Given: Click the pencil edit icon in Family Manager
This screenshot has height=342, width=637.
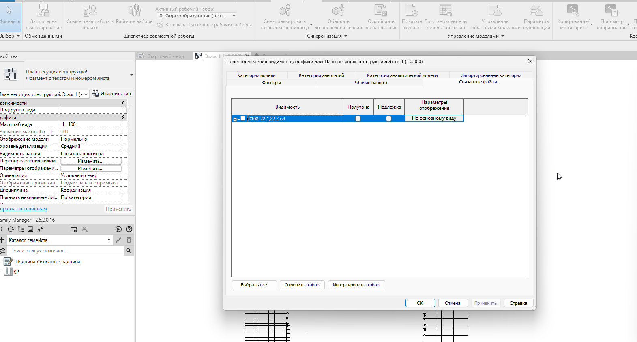Looking at the screenshot, I should coord(118,240).
